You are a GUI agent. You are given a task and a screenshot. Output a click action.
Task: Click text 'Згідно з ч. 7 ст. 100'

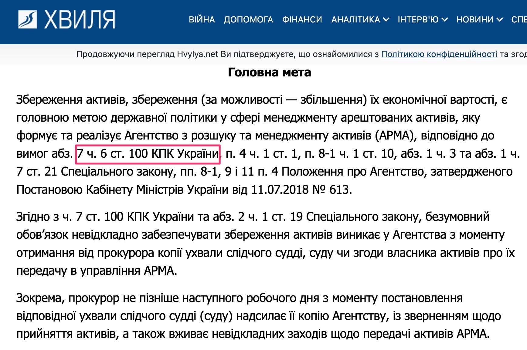coord(70,217)
